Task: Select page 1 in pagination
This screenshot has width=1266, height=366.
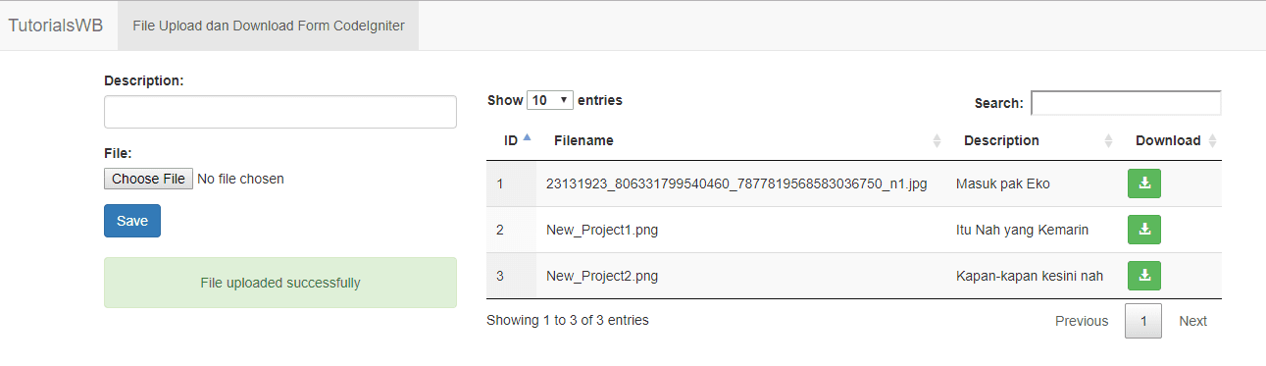Action: (x=1143, y=321)
